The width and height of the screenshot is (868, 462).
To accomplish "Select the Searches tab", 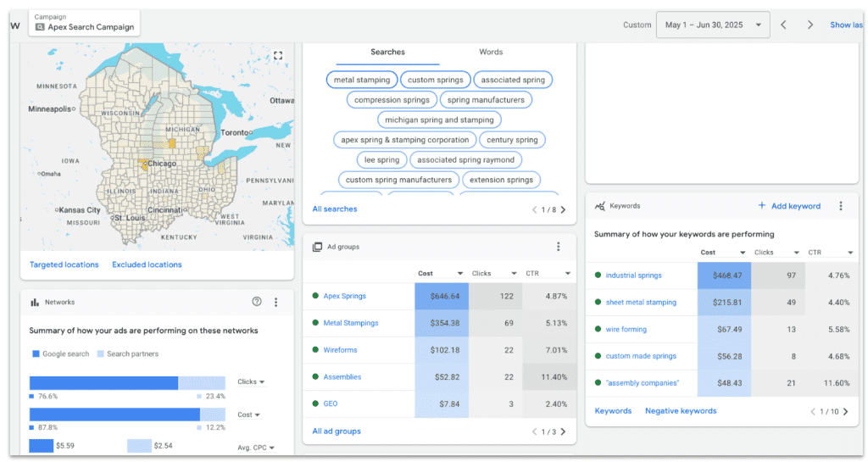I will 387,53.
